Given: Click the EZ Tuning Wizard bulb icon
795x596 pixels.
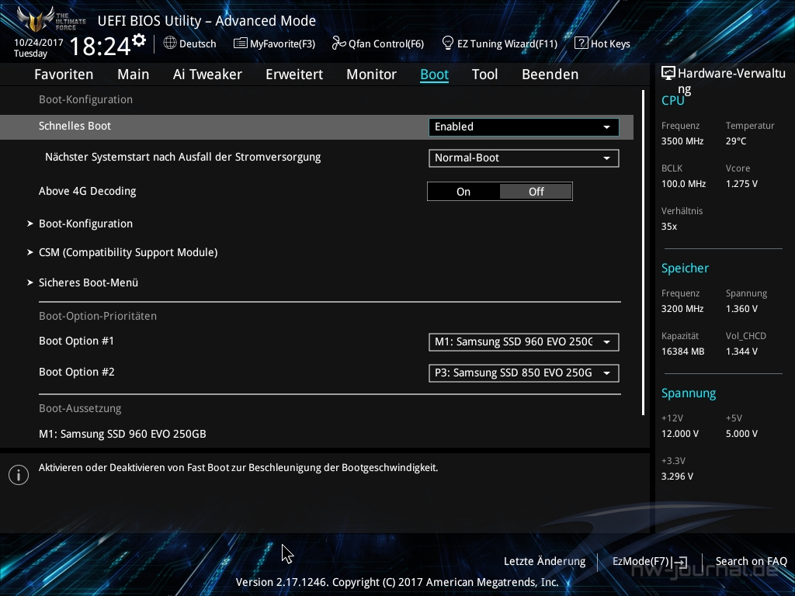Looking at the screenshot, I should 448,43.
